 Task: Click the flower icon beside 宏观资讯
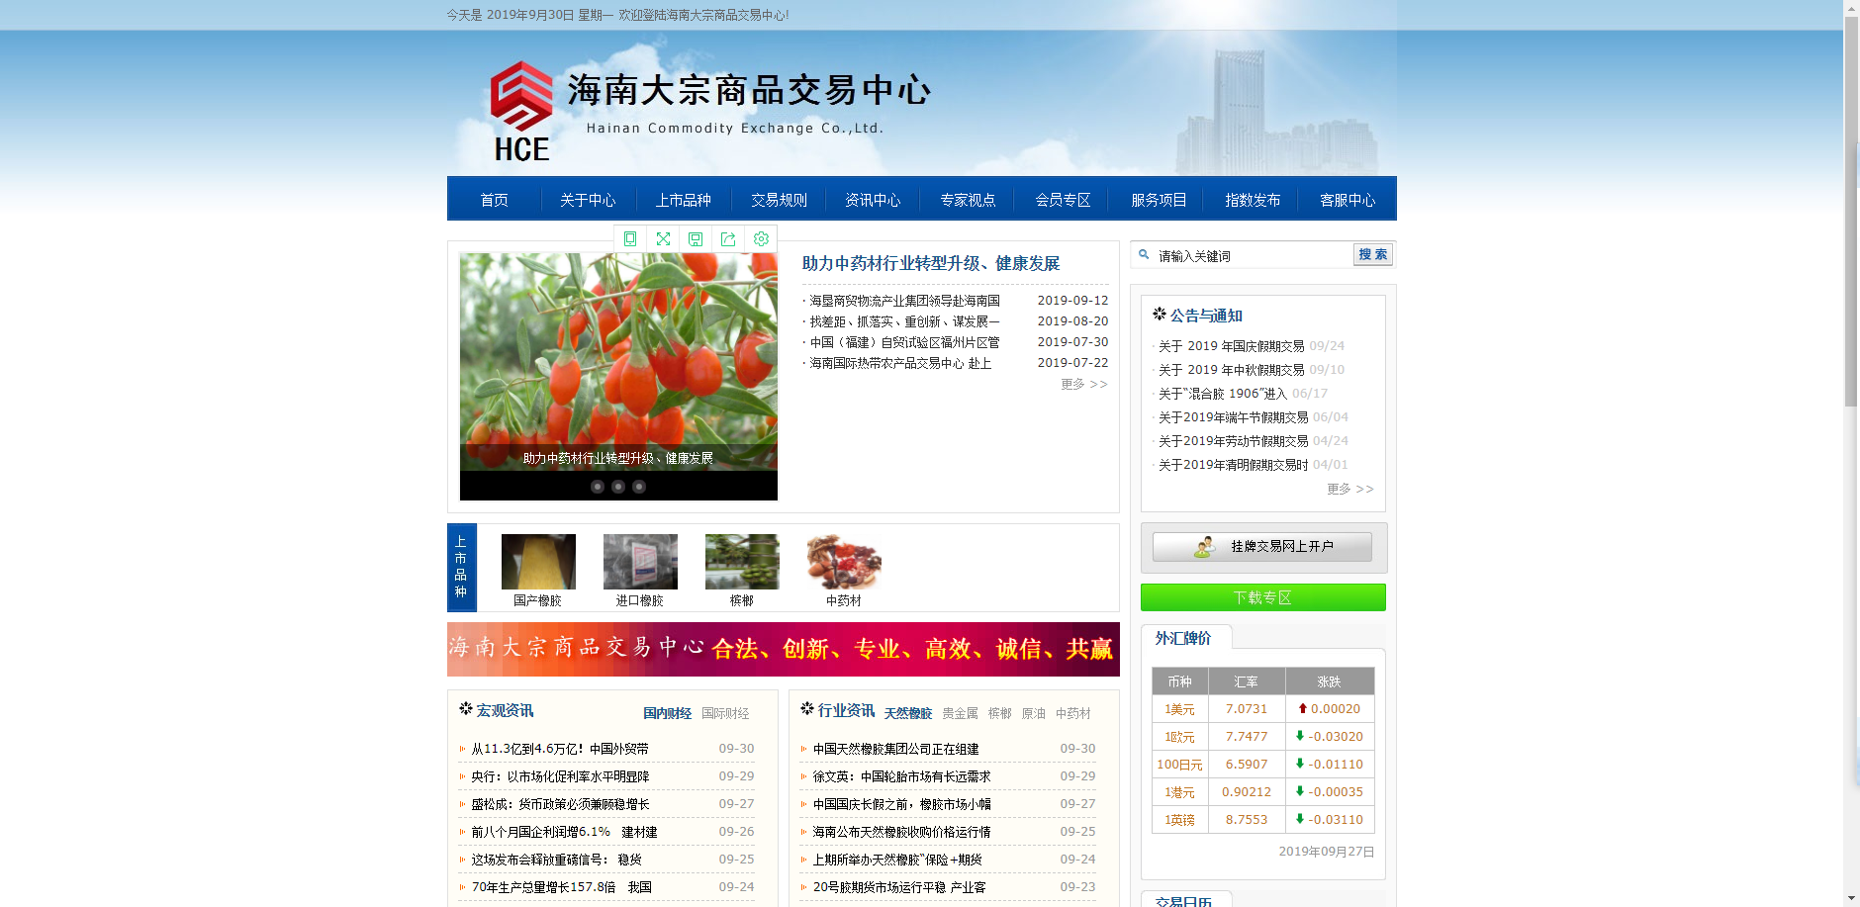click(x=466, y=709)
